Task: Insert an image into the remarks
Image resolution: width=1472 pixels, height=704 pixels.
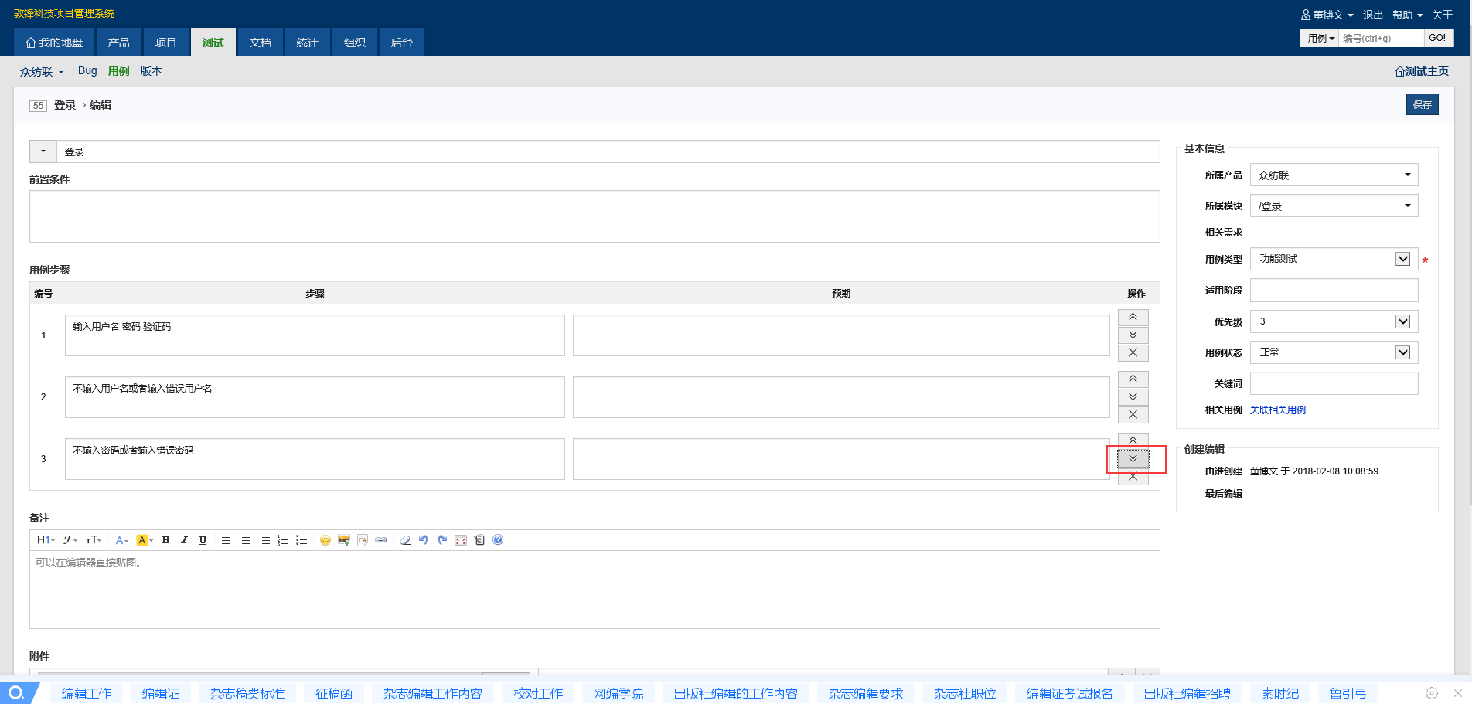Action: [344, 540]
